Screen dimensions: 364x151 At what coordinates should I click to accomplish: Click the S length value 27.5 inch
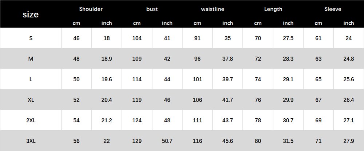(288, 38)
